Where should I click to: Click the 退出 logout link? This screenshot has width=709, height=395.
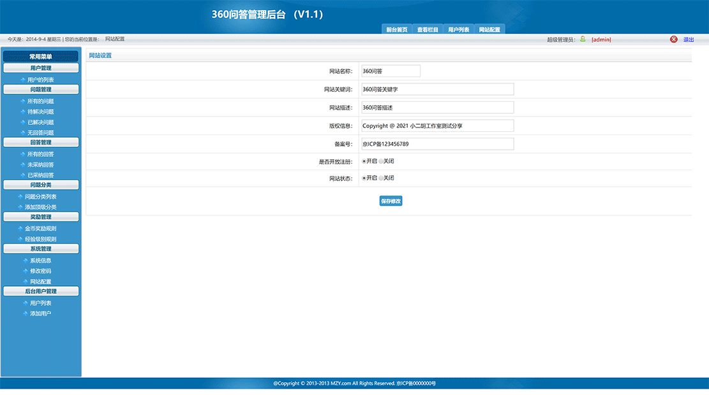[x=689, y=39]
